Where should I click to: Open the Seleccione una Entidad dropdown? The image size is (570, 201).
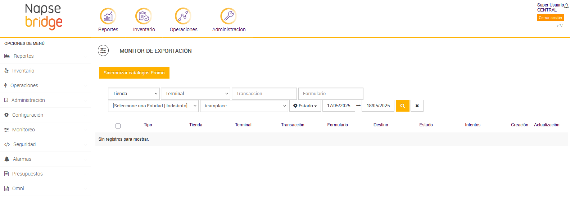point(153,106)
